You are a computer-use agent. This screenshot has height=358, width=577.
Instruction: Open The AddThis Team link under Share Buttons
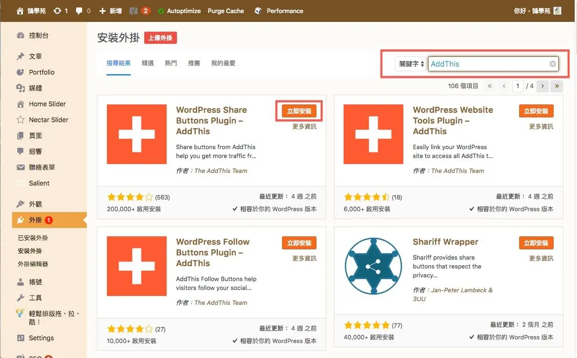click(221, 171)
